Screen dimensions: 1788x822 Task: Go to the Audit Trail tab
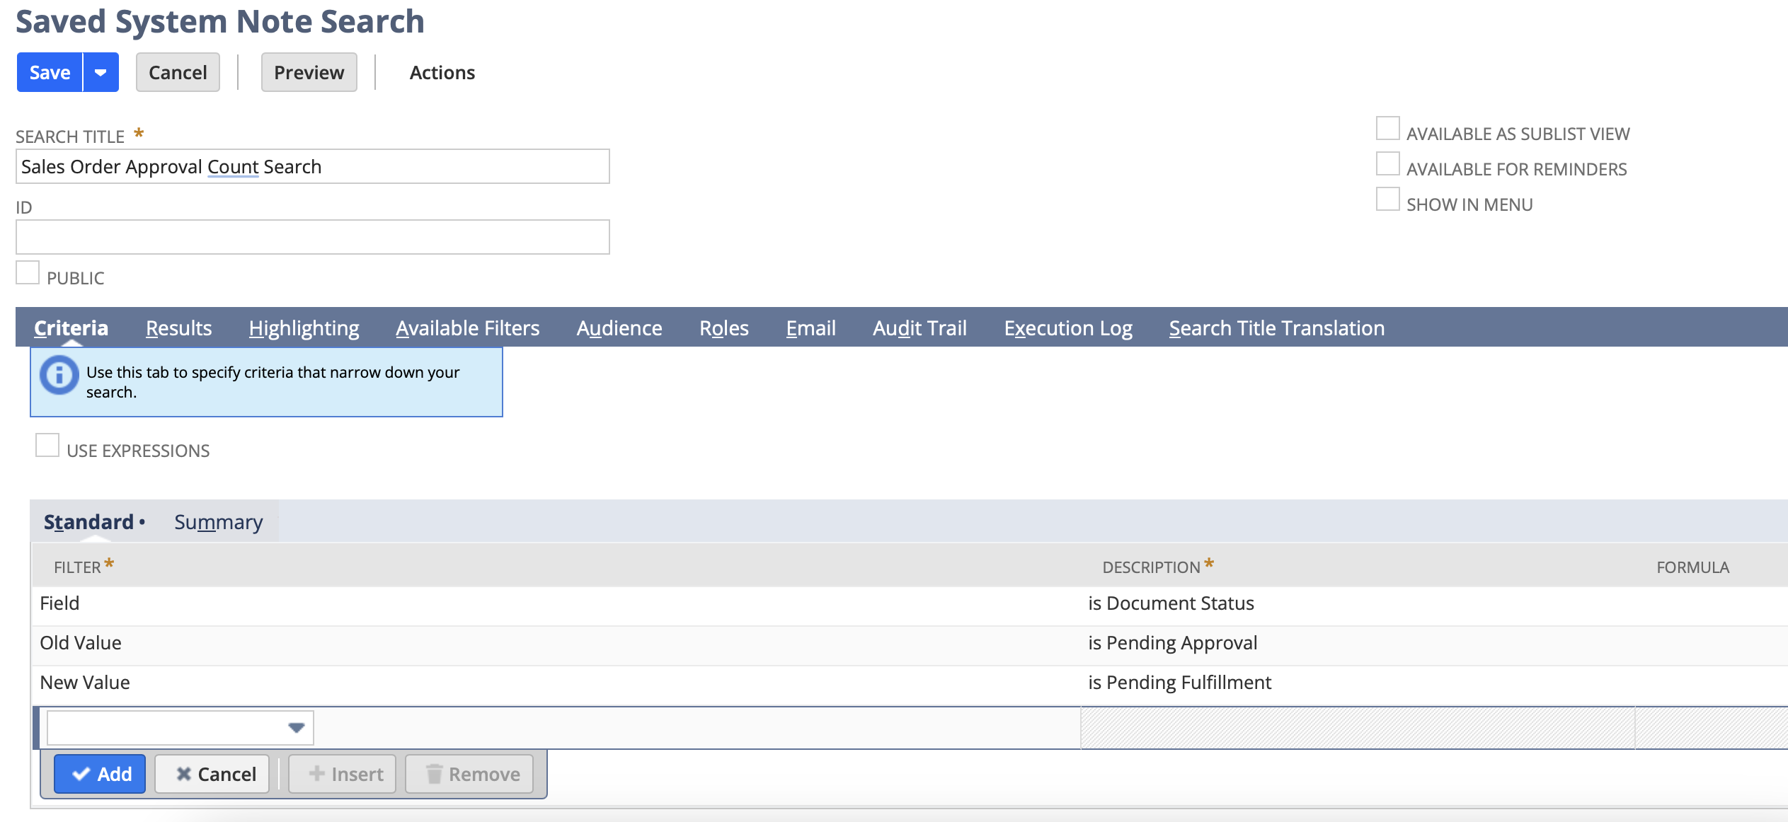pos(919,328)
